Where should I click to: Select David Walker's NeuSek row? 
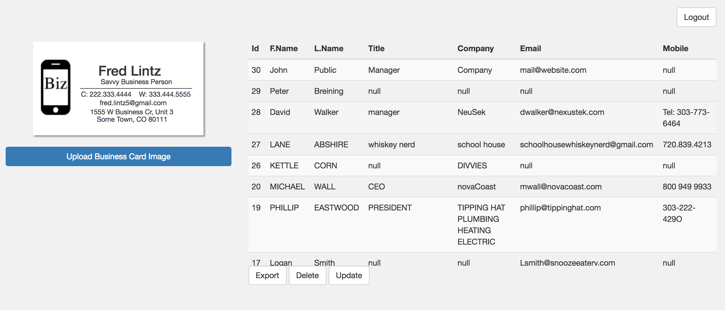click(482, 118)
